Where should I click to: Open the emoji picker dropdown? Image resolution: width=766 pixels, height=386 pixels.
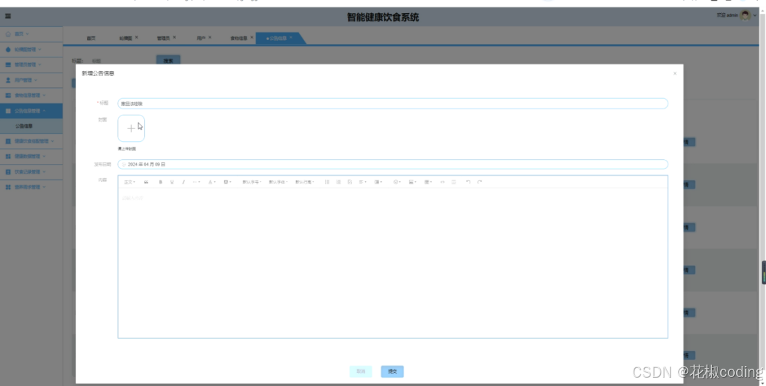pyautogui.click(x=397, y=182)
